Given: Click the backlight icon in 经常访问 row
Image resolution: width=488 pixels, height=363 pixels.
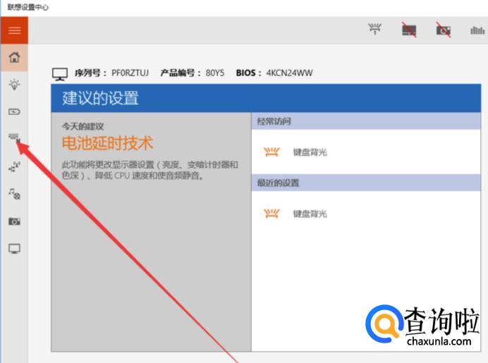Looking at the screenshot, I should (272, 152).
